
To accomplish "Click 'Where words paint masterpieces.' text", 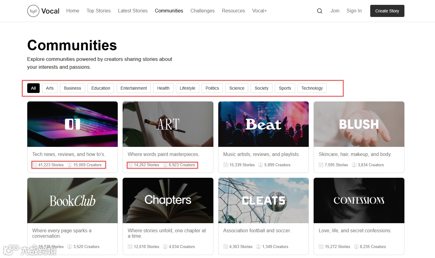I will (x=163, y=154).
